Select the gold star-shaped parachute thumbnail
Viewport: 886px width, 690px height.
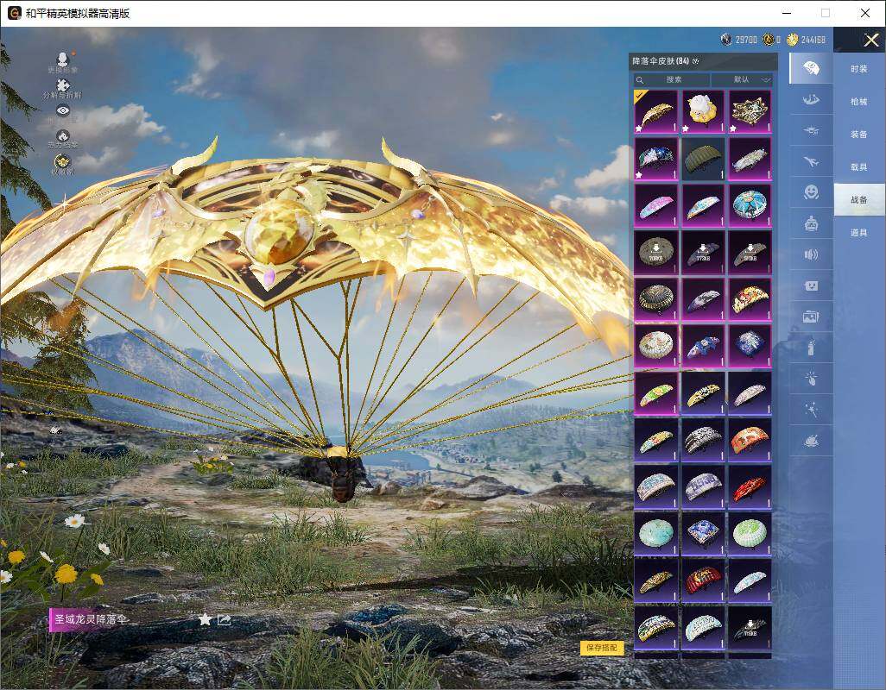tap(750, 112)
